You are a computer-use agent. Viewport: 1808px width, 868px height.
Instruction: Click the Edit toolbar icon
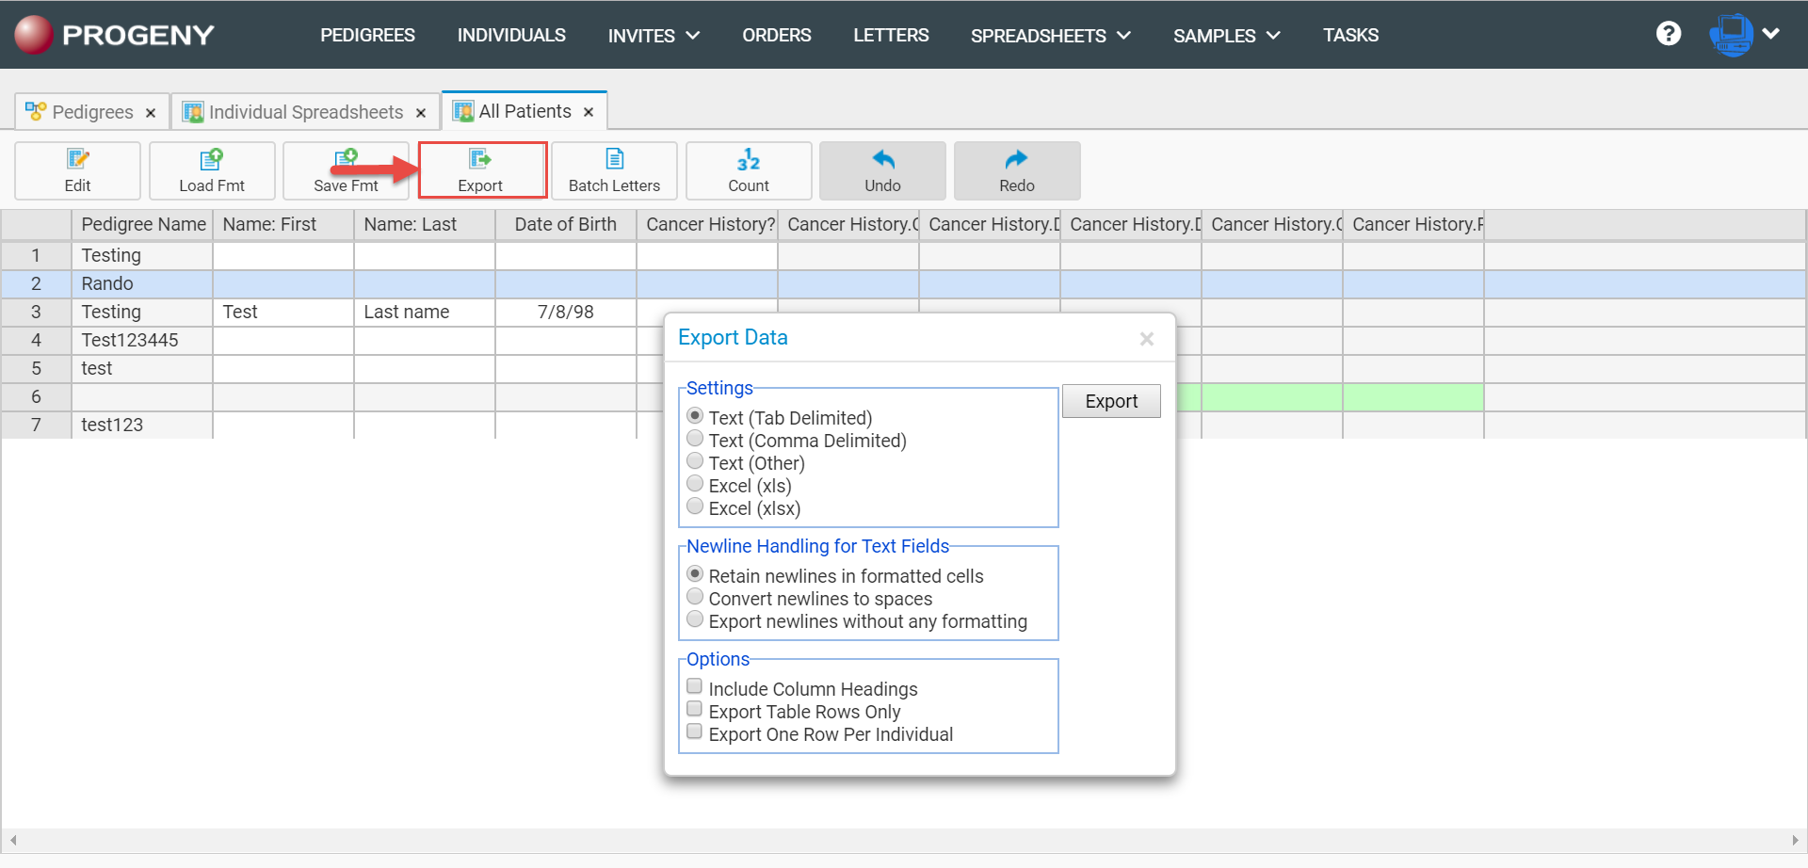pos(77,170)
